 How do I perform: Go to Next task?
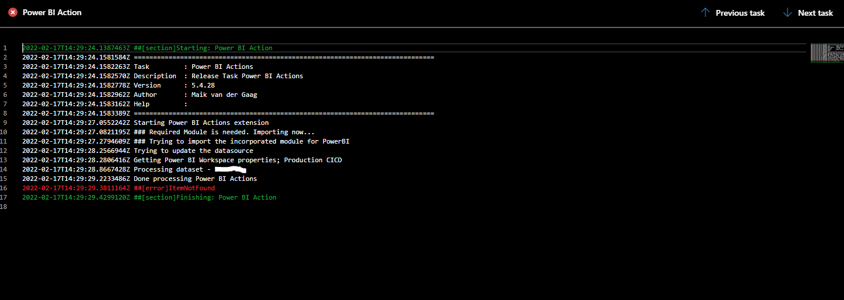coord(808,12)
